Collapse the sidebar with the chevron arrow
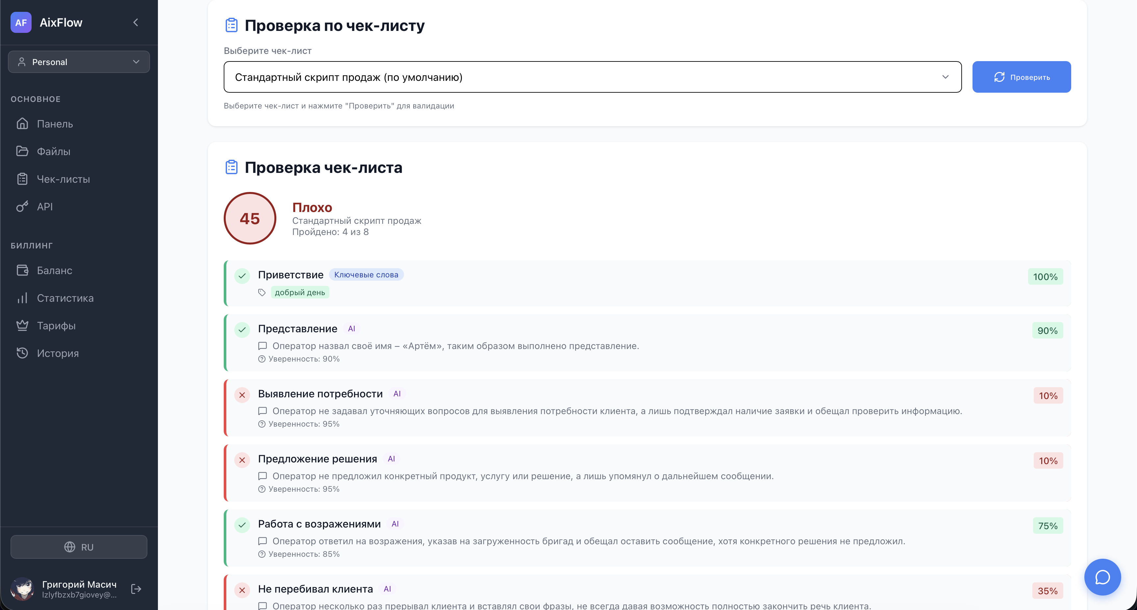This screenshot has width=1137, height=610. click(136, 22)
